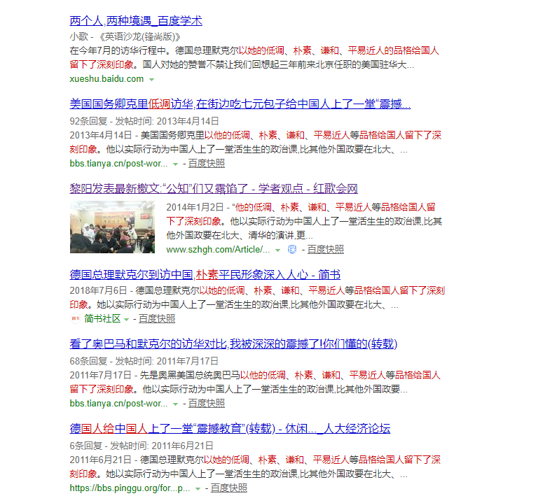Open the result 德国总理默克尔到访中国,朴素平民形象深入人心 - 简书
The width and height of the screenshot is (538, 503).
205,274
